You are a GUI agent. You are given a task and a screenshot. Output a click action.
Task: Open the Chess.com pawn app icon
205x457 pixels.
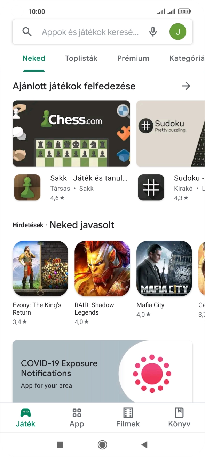click(27, 187)
